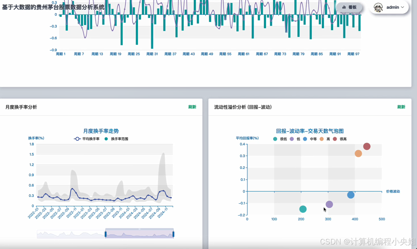Toggle the 中等 legend item
The height and width of the screenshot is (249, 417).
[x=310, y=139]
